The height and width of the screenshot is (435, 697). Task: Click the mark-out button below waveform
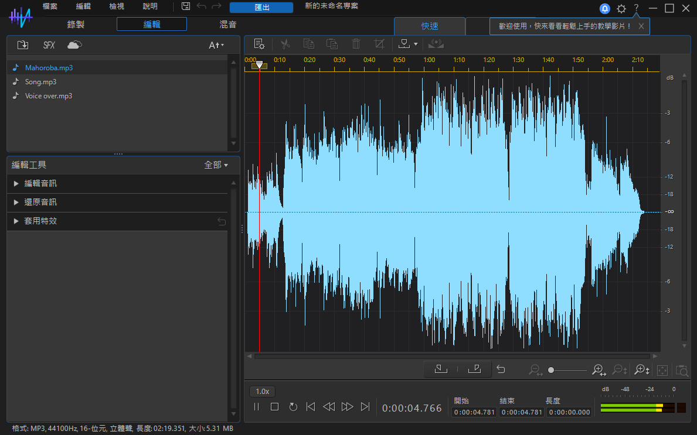tap(475, 369)
